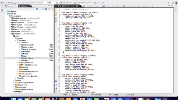The height and width of the screenshot is (100, 178).
Task: Collapse the Учебная project node
Action: click(x=6, y=14)
